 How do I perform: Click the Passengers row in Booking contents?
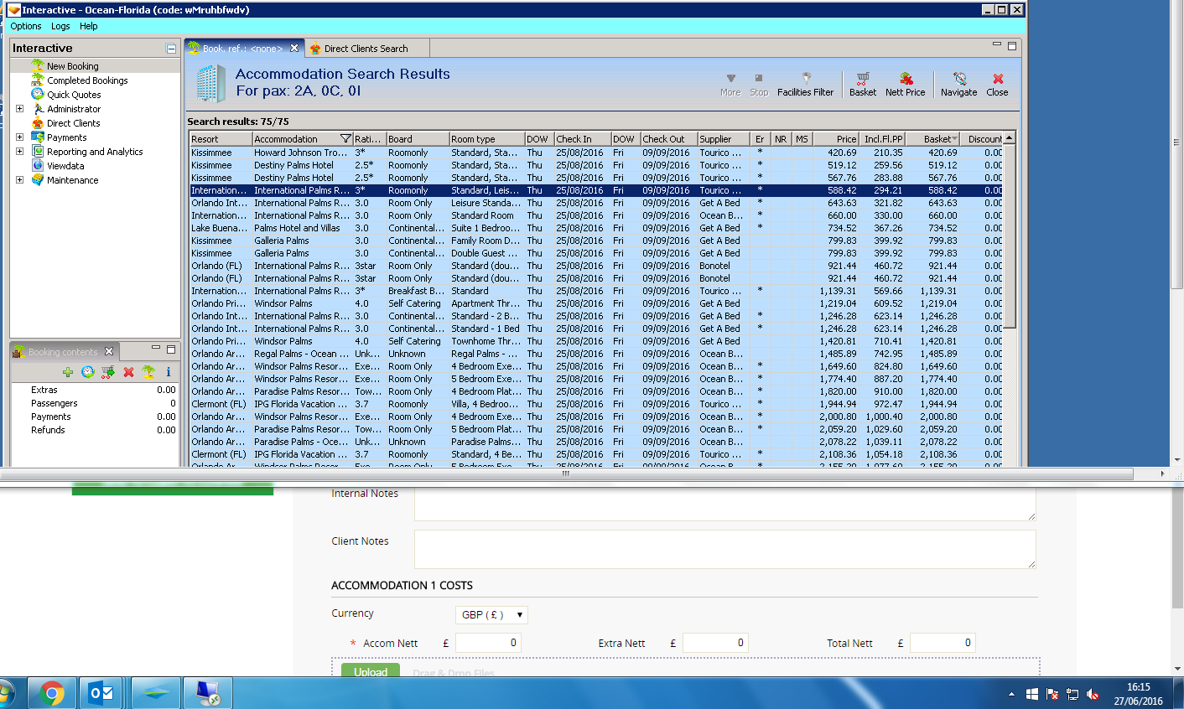[x=95, y=403]
